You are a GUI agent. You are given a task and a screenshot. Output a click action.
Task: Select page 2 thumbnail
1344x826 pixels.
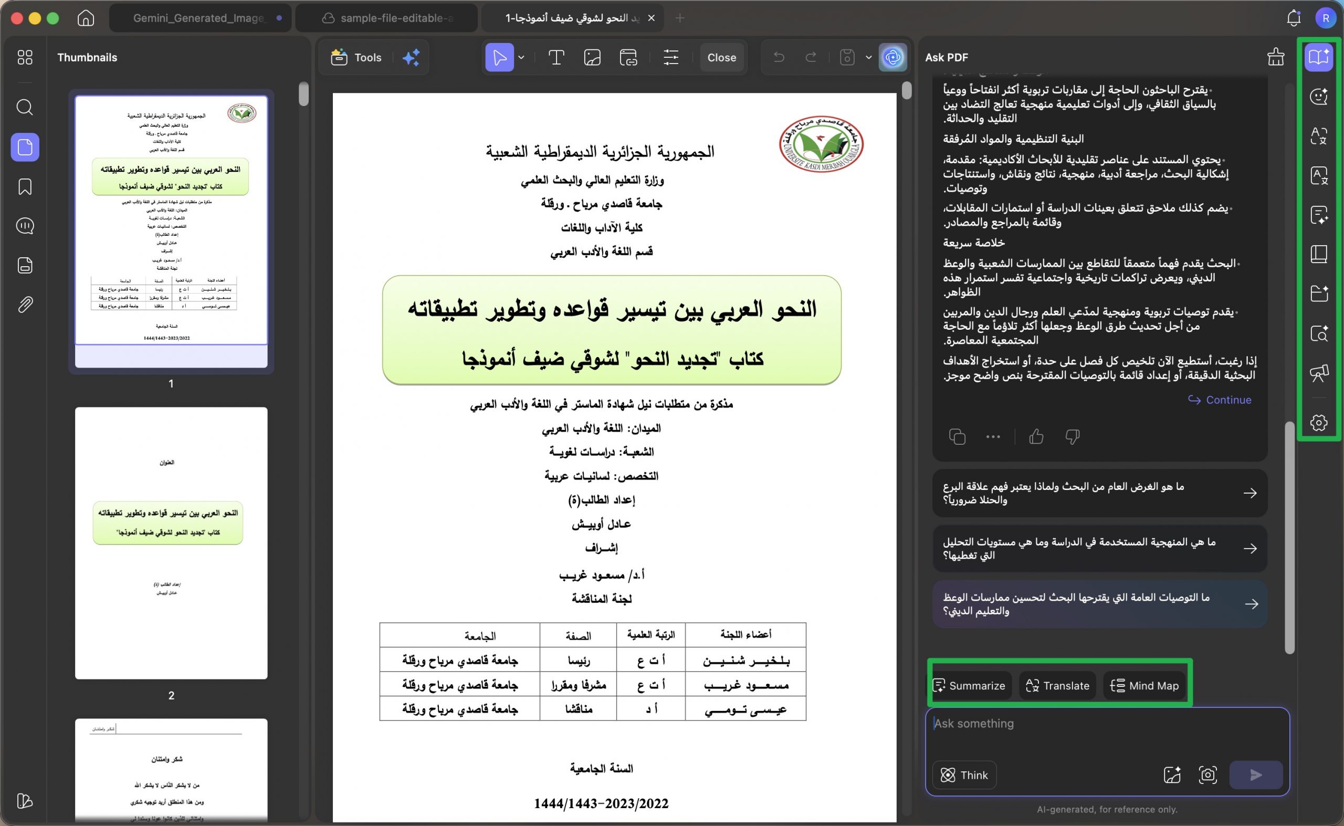(x=171, y=543)
